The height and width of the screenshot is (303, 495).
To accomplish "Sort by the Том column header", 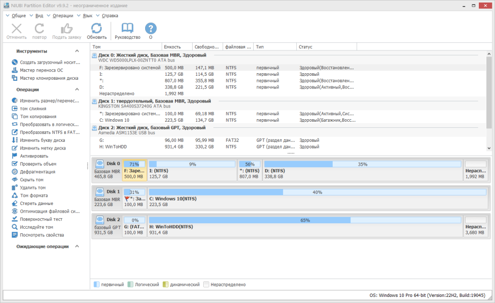I will [x=126, y=46].
